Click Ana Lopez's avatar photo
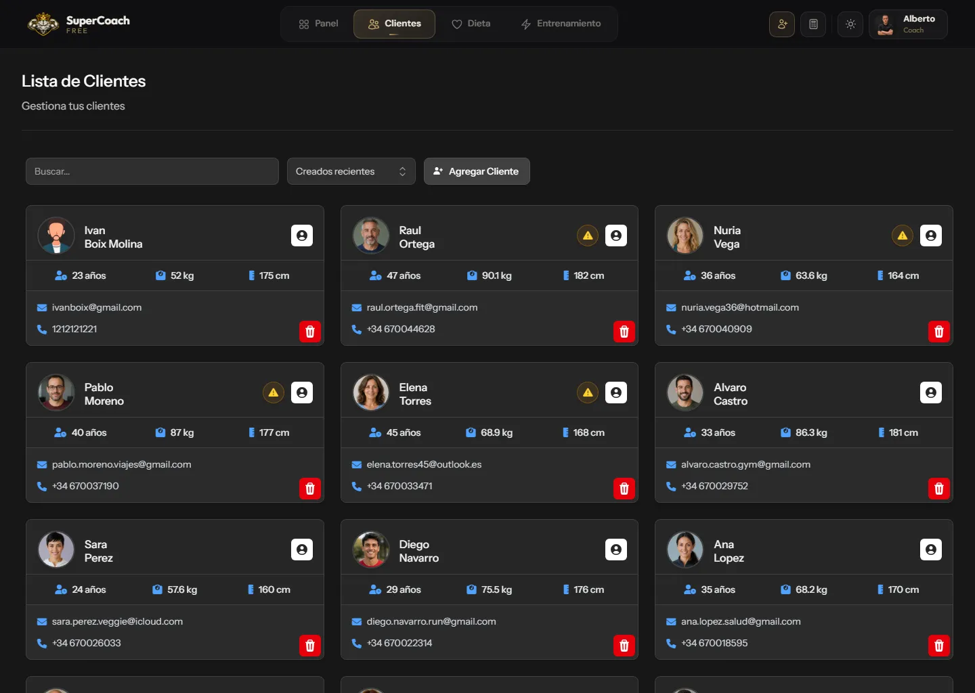The height and width of the screenshot is (693, 975). (x=685, y=550)
